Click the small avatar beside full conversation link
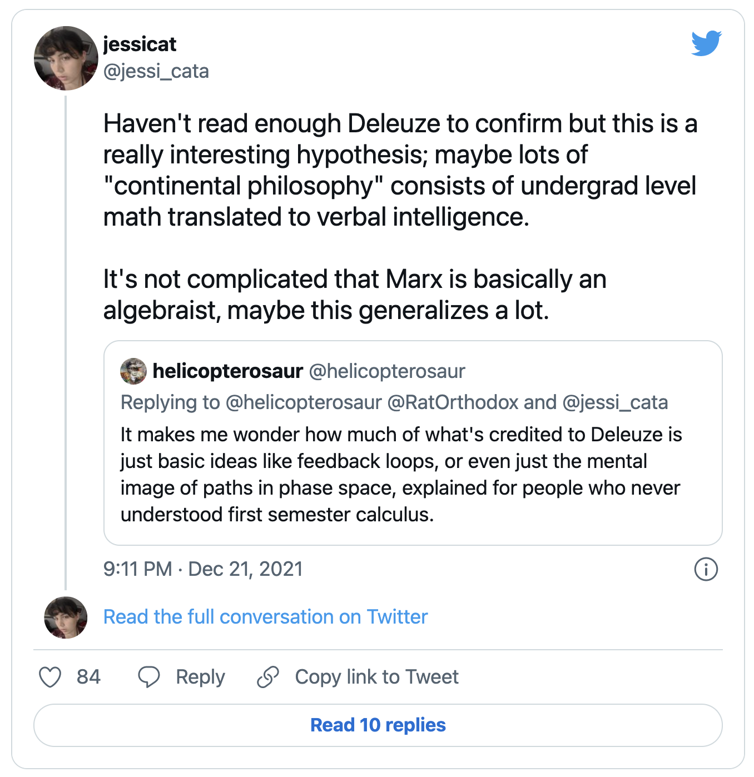The image size is (754, 777). (x=66, y=617)
